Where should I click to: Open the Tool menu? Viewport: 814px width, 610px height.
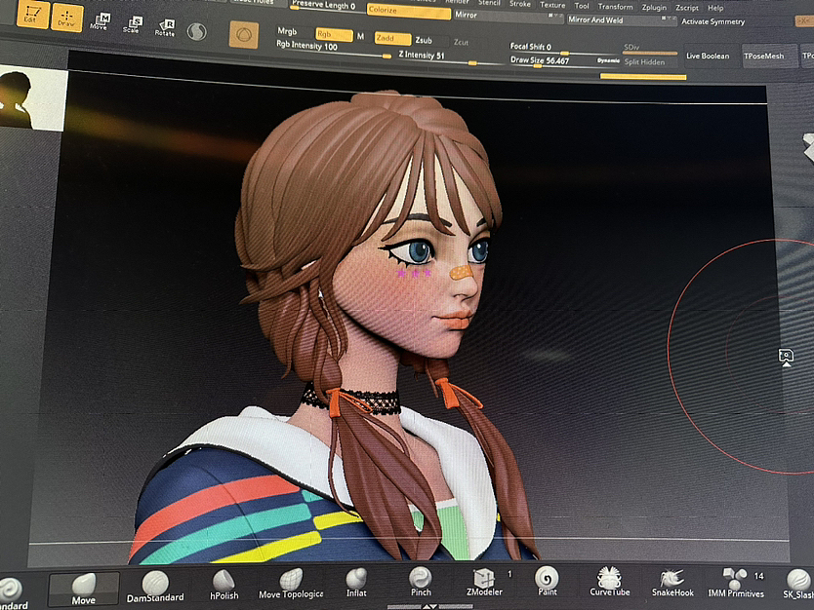(582, 6)
